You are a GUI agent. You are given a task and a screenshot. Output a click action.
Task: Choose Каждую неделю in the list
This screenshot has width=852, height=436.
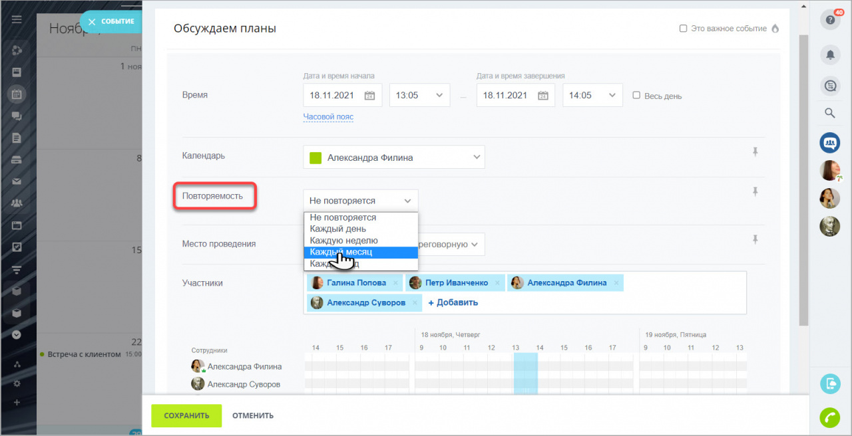point(343,241)
